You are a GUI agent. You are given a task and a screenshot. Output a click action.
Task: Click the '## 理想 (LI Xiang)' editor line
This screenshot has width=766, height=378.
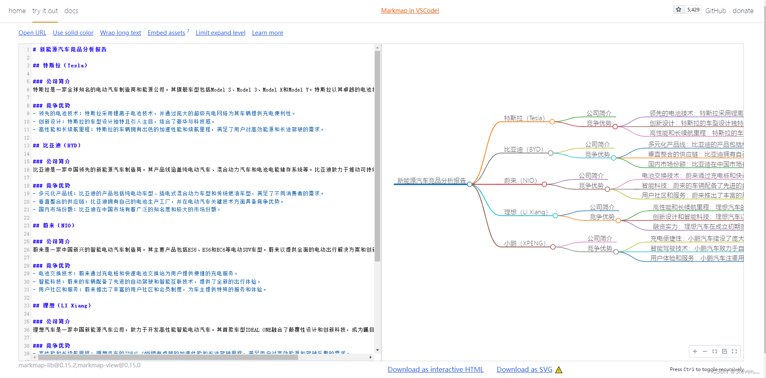[x=62, y=305]
